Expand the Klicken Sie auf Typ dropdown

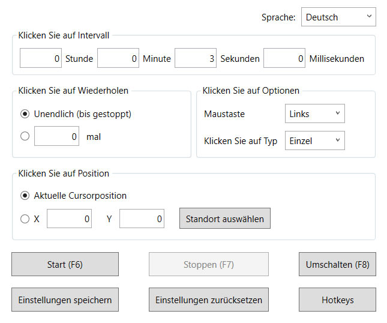tap(314, 141)
